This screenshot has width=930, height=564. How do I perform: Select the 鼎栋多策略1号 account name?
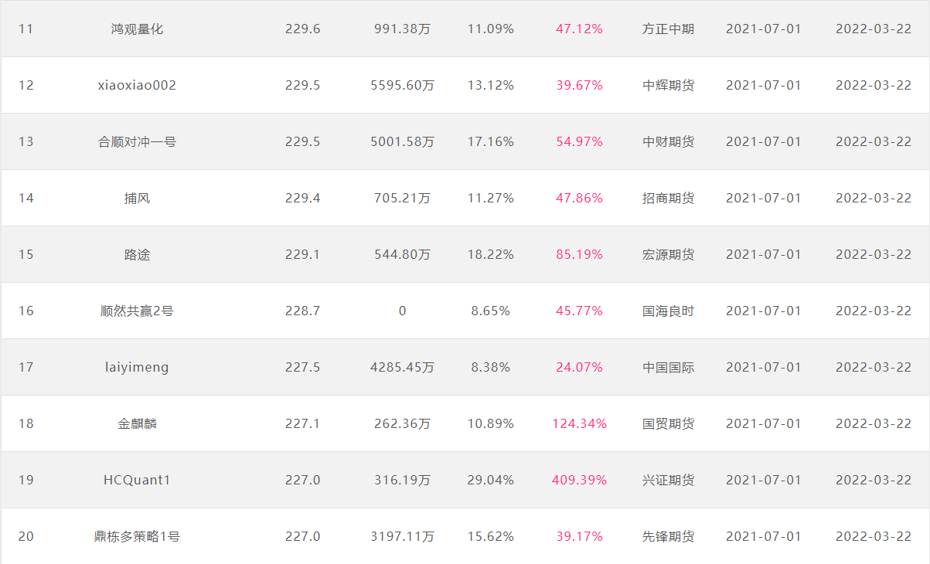tap(137, 537)
